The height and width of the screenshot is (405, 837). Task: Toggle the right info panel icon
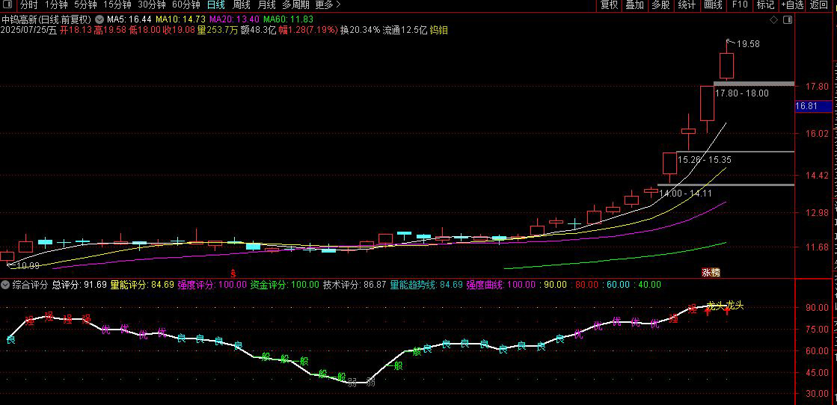pyautogui.click(x=787, y=19)
